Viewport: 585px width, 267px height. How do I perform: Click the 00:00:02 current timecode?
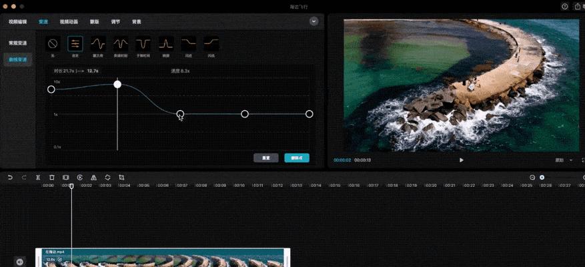(x=342, y=160)
